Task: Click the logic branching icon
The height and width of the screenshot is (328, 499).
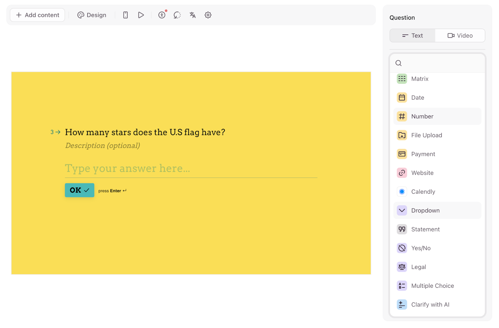Action: point(177,15)
